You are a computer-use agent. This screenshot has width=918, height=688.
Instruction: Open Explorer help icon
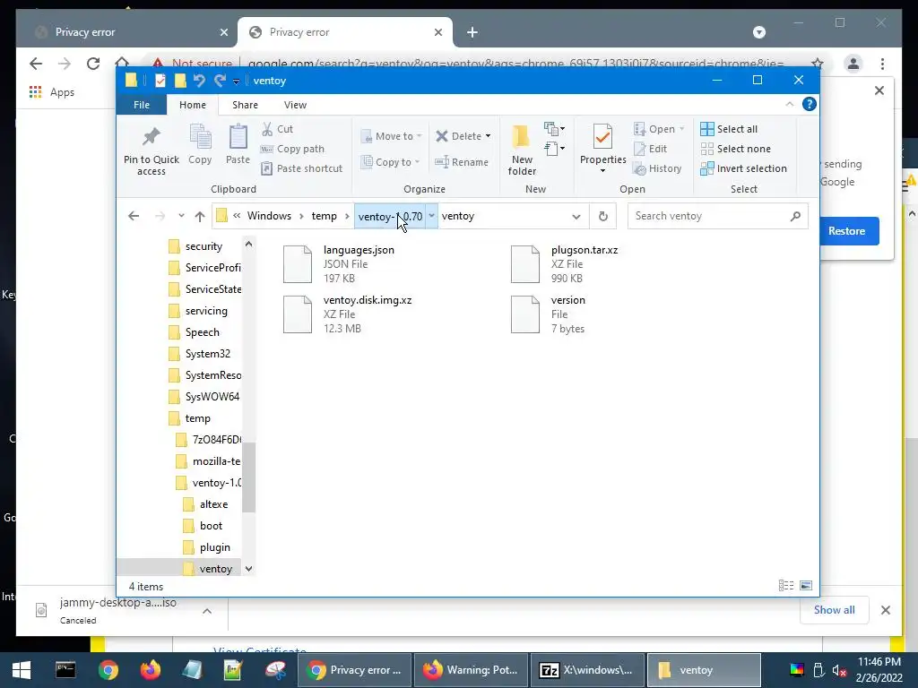(x=810, y=104)
